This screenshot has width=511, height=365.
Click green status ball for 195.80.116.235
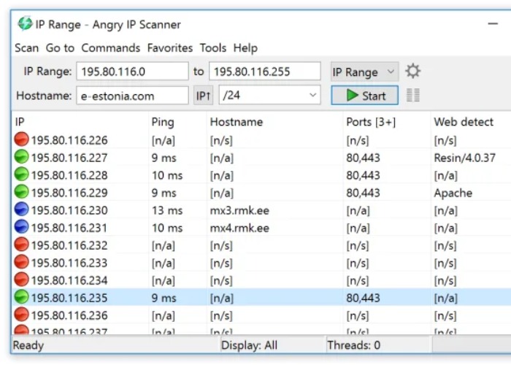[x=21, y=297]
